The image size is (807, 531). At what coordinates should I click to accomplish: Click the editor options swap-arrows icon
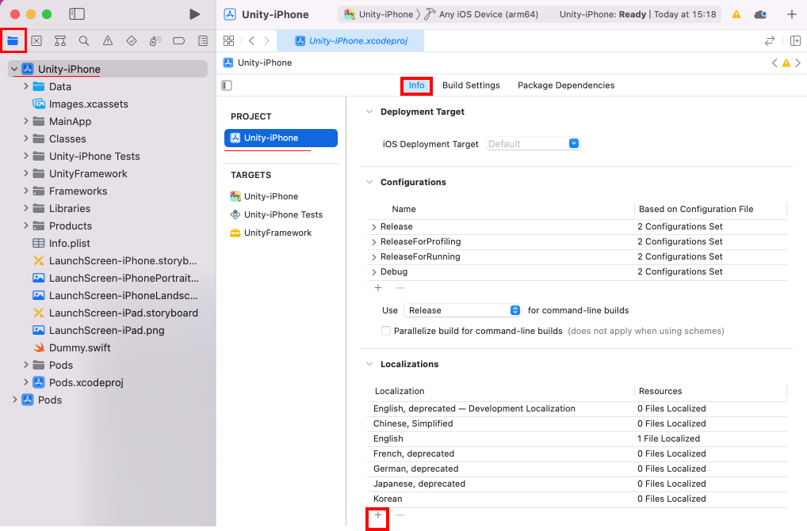point(770,40)
